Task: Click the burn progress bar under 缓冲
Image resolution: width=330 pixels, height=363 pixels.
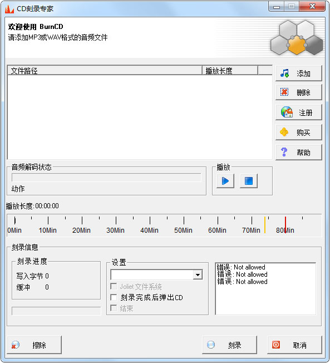Action: pyautogui.click(x=56, y=311)
